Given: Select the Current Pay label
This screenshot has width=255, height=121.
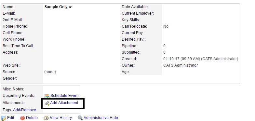Looking at the screenshot, I should [133, 33].
